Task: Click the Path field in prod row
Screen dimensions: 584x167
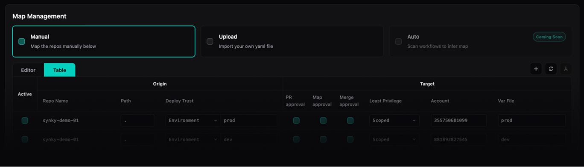Action: 137,121
